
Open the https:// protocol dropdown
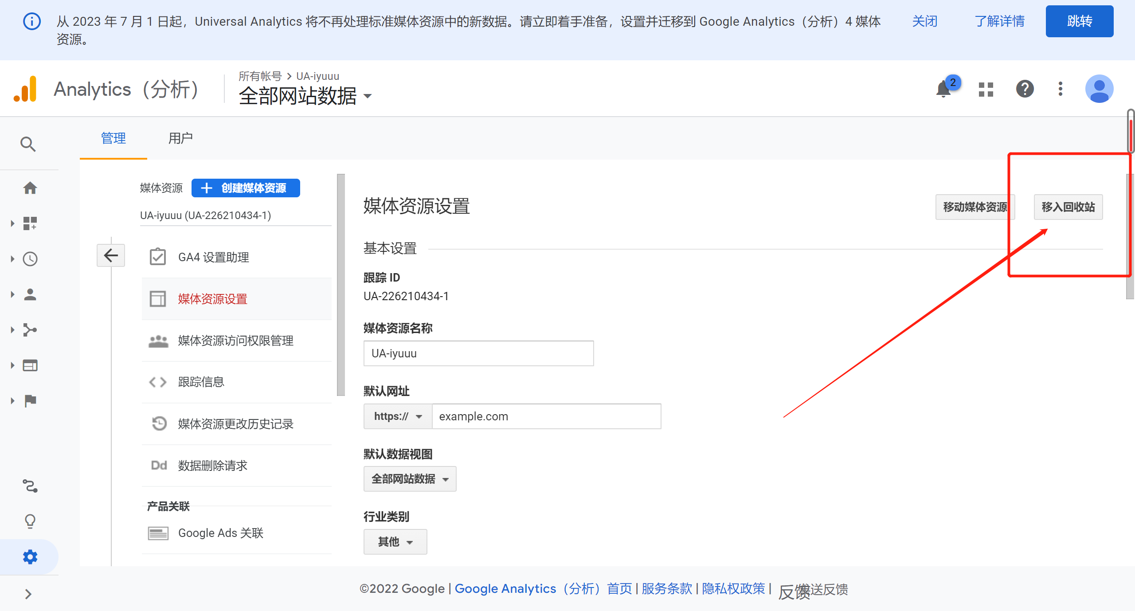click(397, 416)
